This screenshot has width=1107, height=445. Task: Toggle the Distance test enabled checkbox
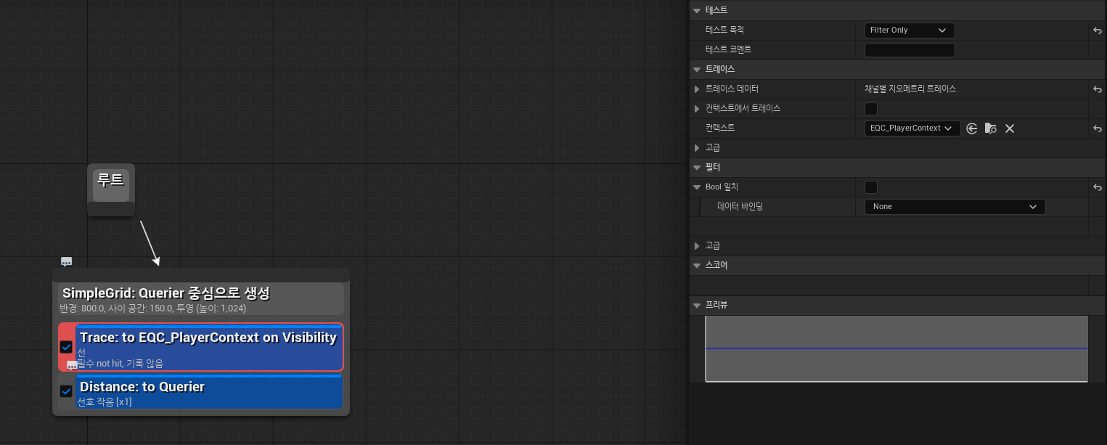(x=66, y=391)
